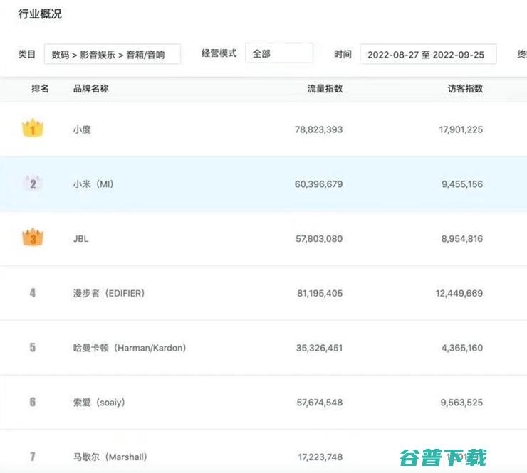527x473 pixels.
Task: Click the orange crown rank 3 icon
Action: [33, 238]
